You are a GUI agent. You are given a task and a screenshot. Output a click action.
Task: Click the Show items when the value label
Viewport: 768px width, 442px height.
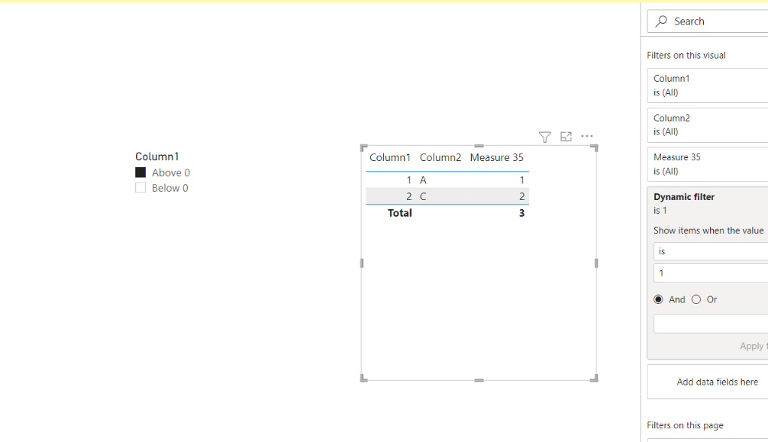(708, 231)
